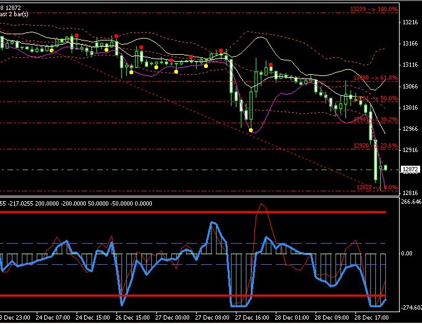Click the -50.0000 level value in indicator header
Screen dimensions: 422x324
[121, 204]
